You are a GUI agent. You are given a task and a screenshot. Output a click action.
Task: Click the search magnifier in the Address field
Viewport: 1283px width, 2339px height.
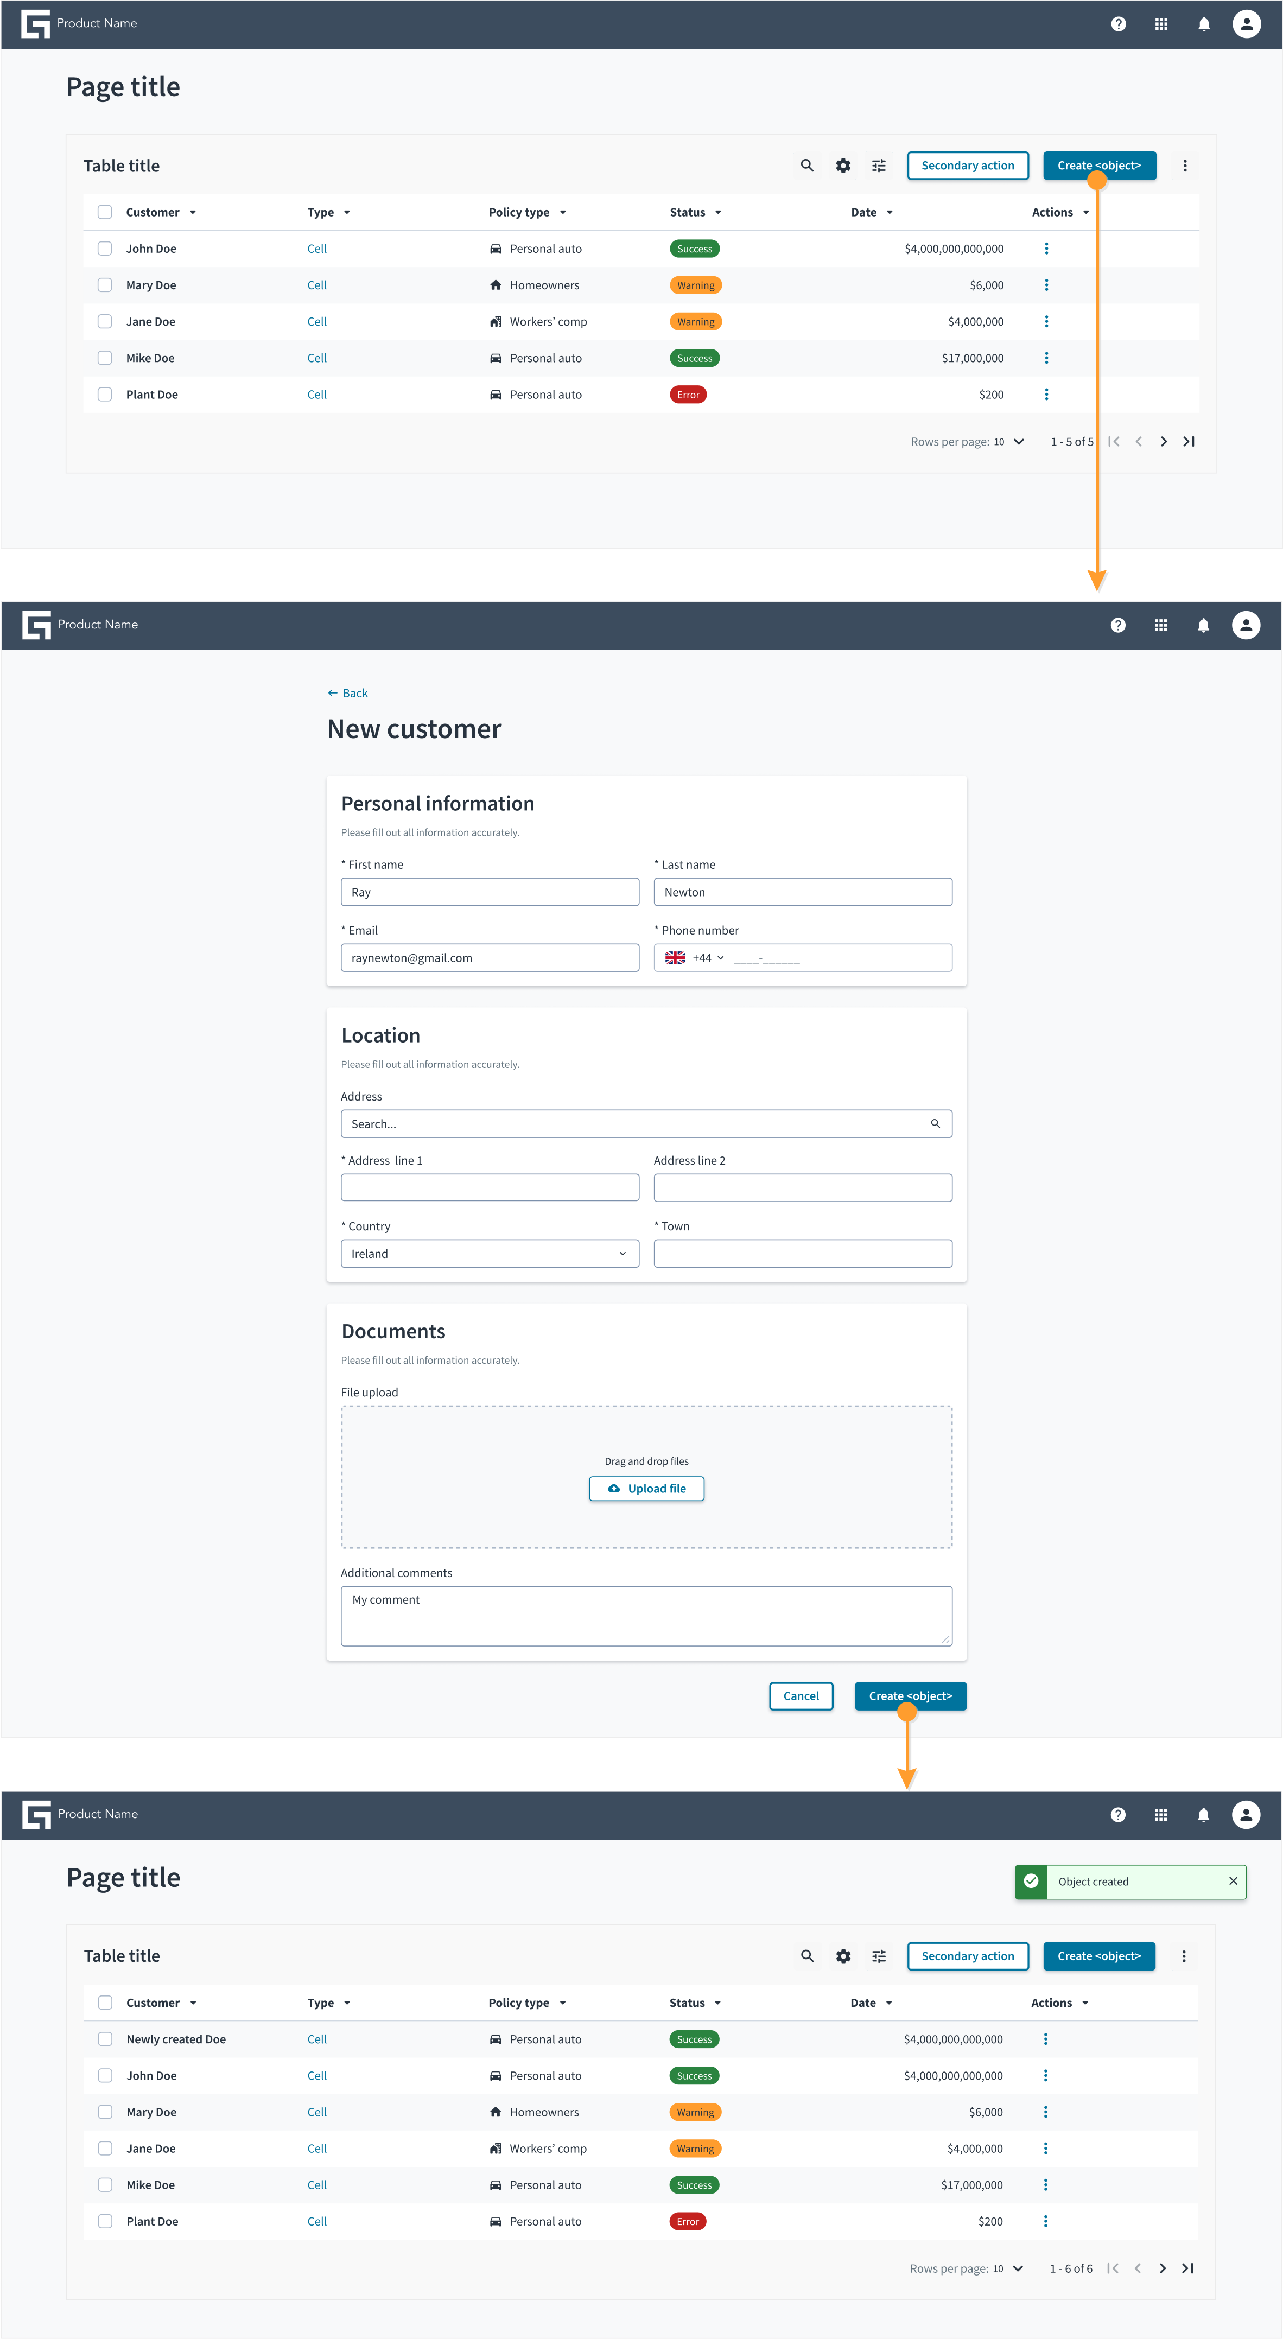(935, 1124)
